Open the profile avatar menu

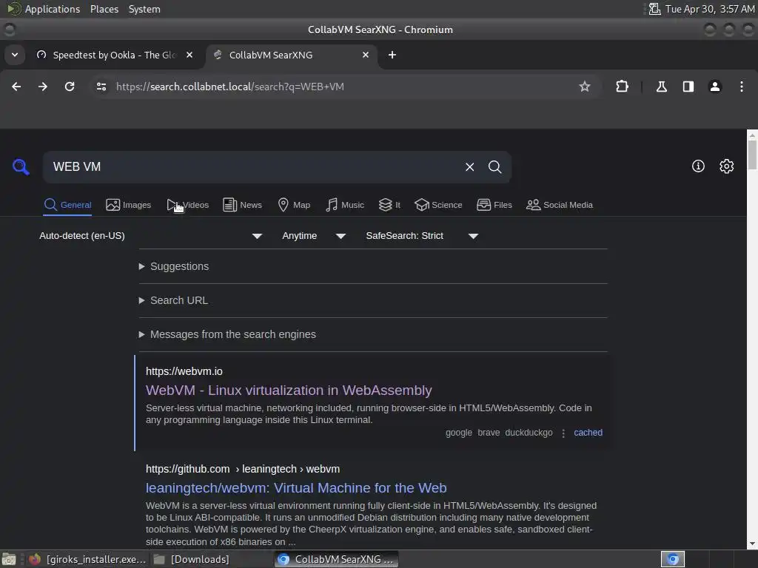tap(714, 87)
